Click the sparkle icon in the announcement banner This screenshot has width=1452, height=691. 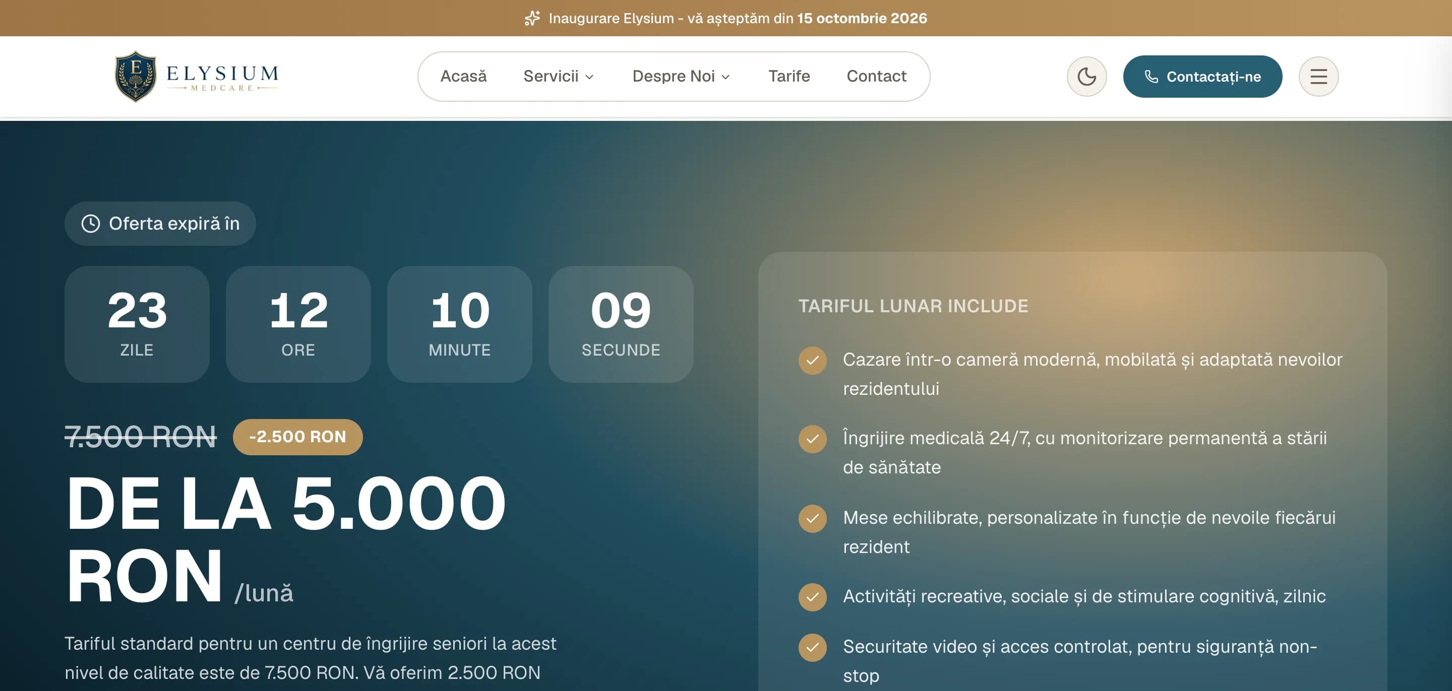pos(532,18)
